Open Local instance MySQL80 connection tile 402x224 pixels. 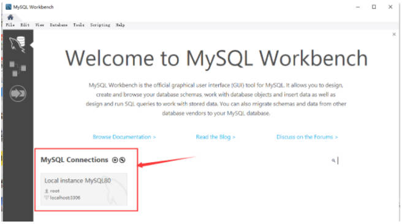coord(84,189)
